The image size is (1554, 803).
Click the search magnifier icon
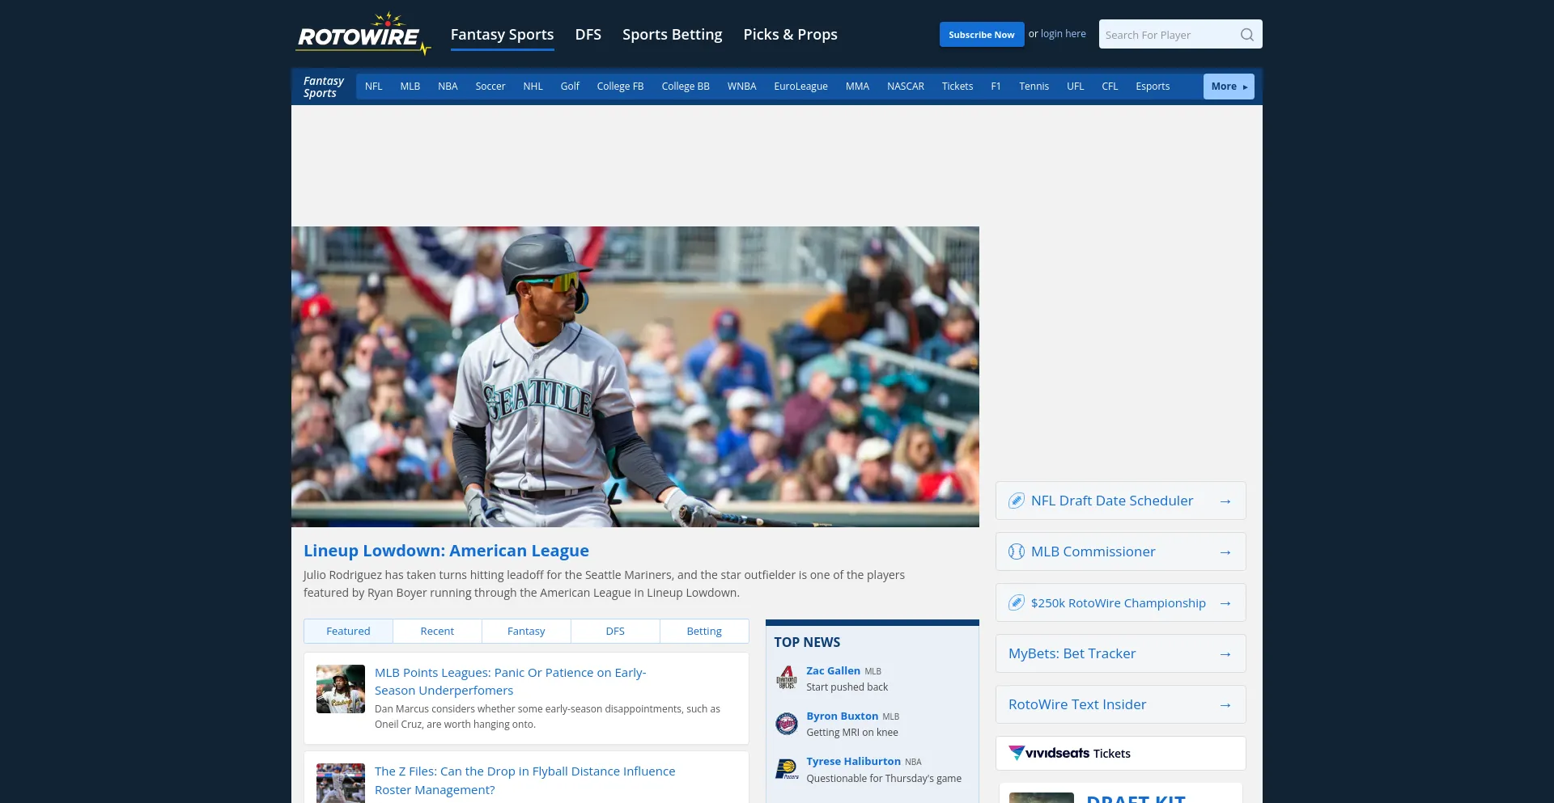pos(1246,35)
